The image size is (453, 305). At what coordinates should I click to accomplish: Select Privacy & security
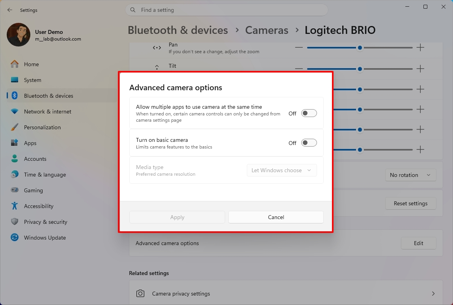tap(62, 222)
